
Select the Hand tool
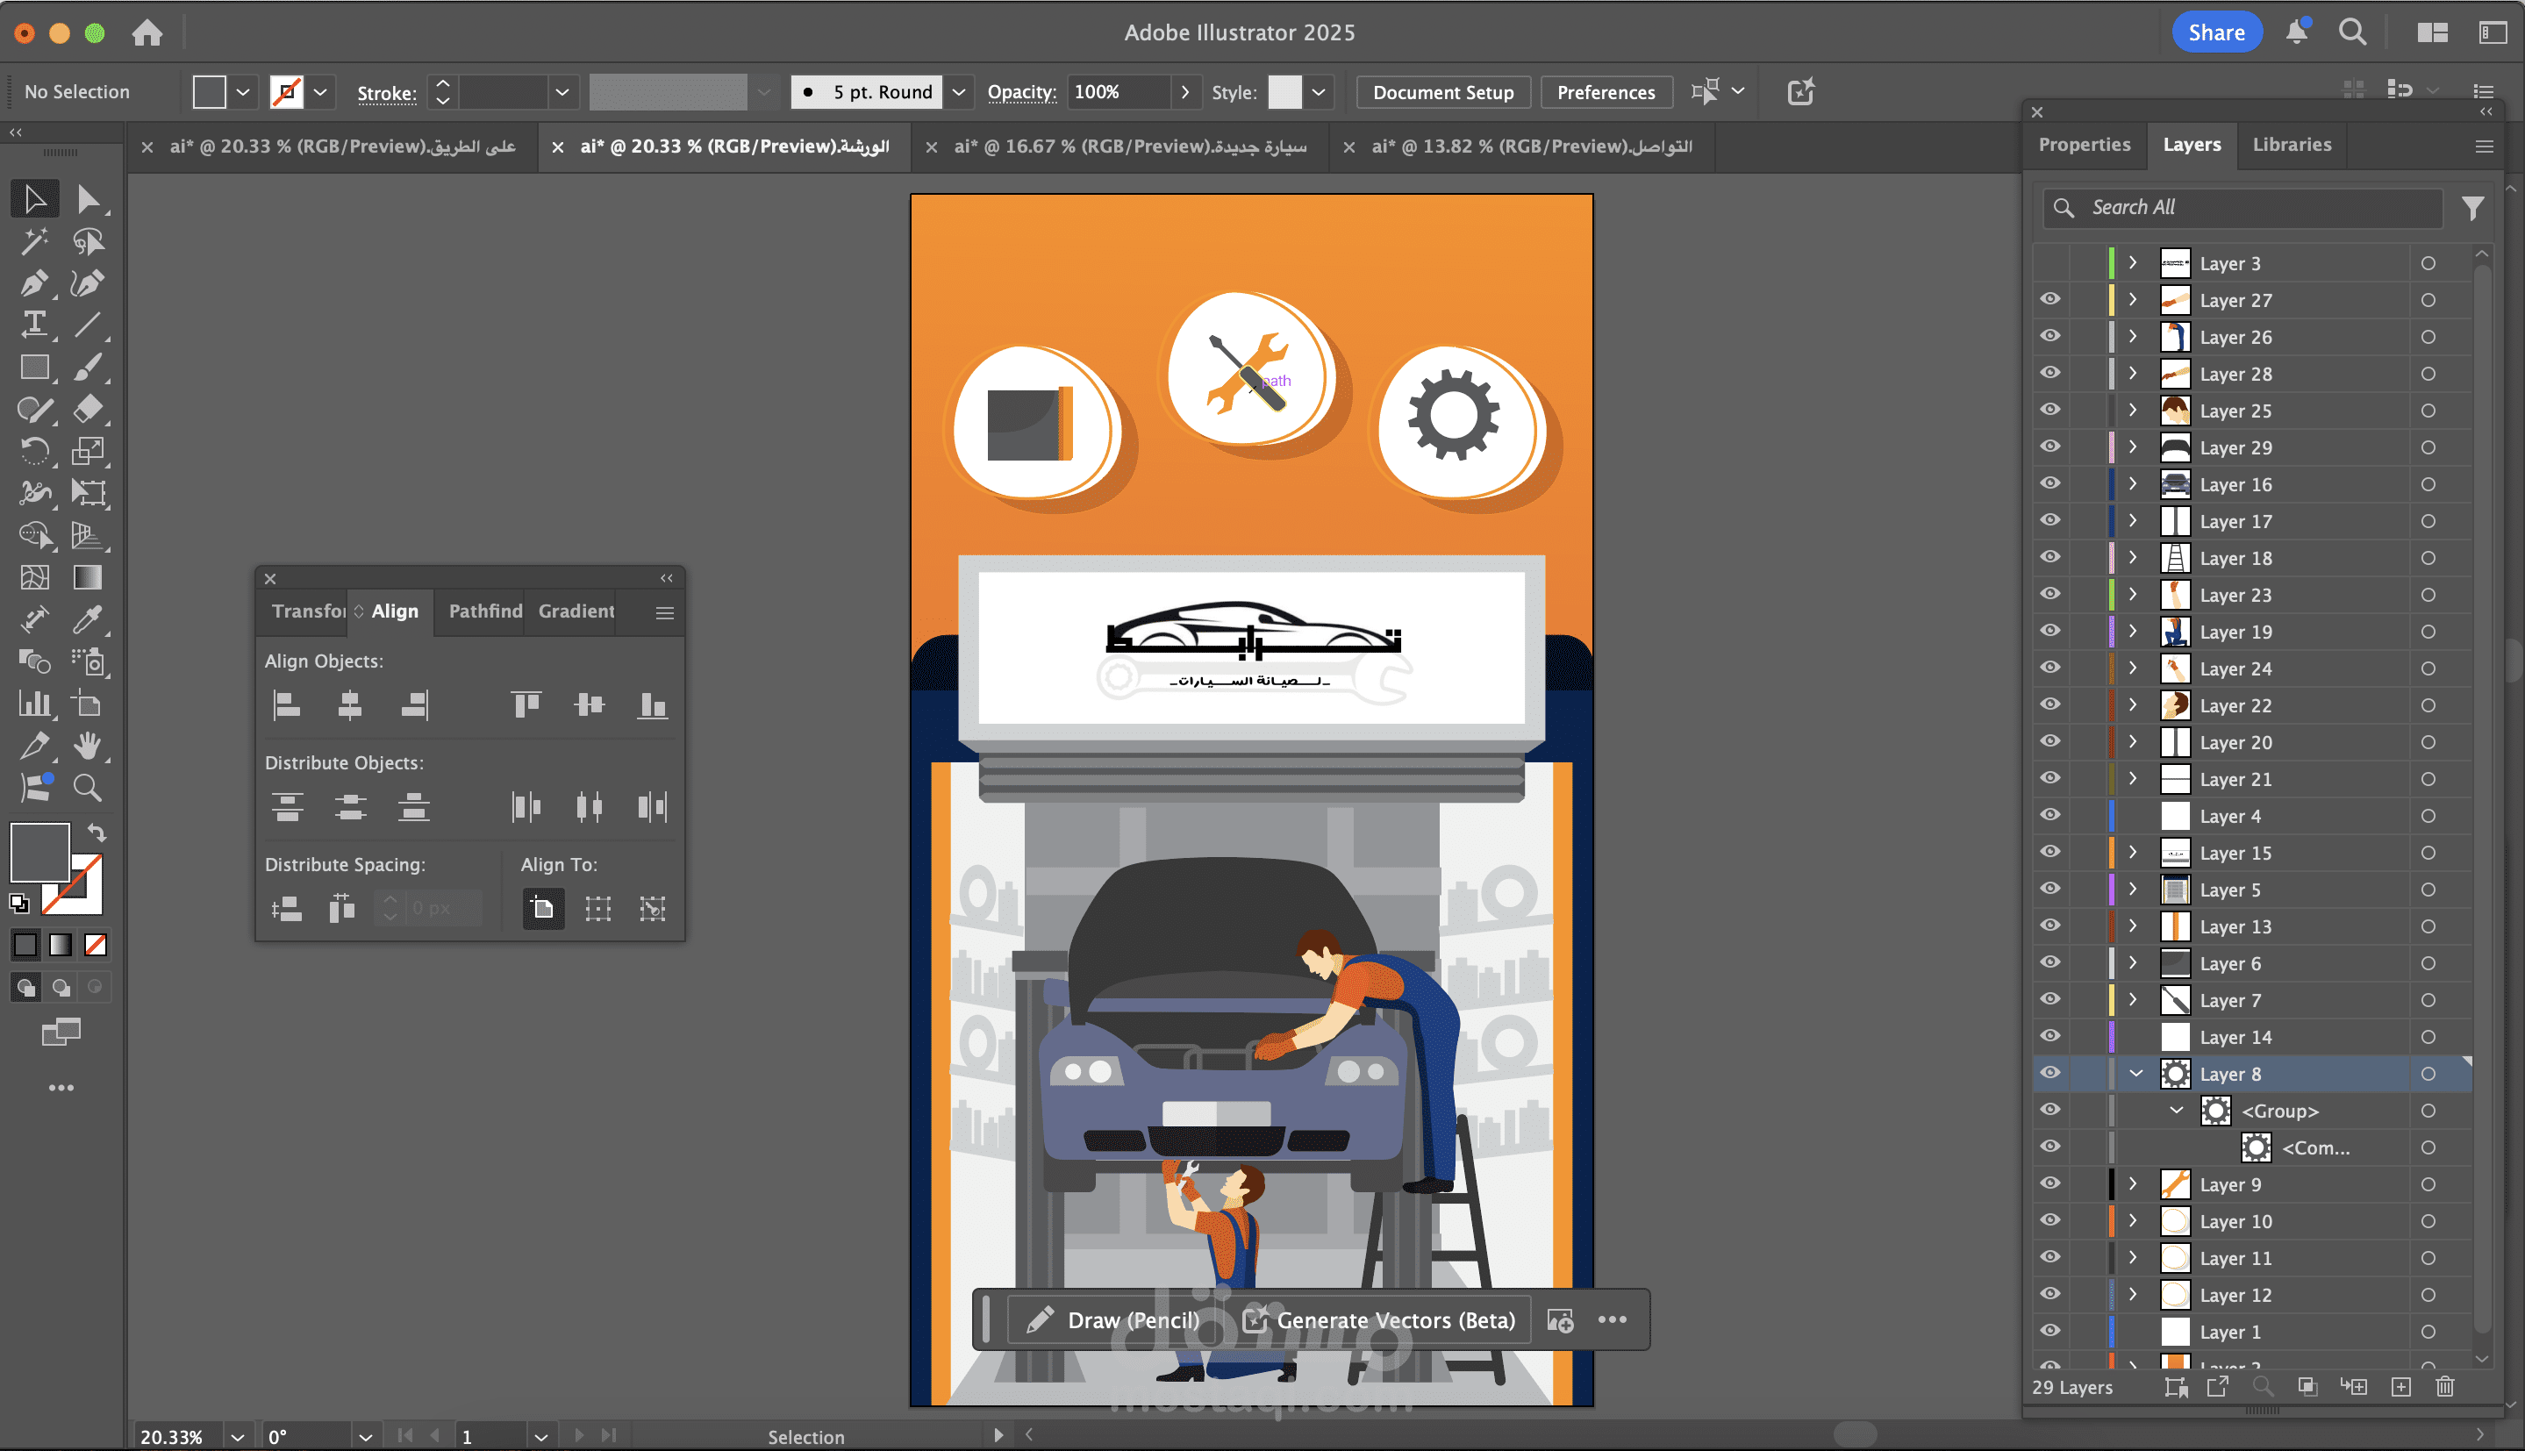[88, 746]
